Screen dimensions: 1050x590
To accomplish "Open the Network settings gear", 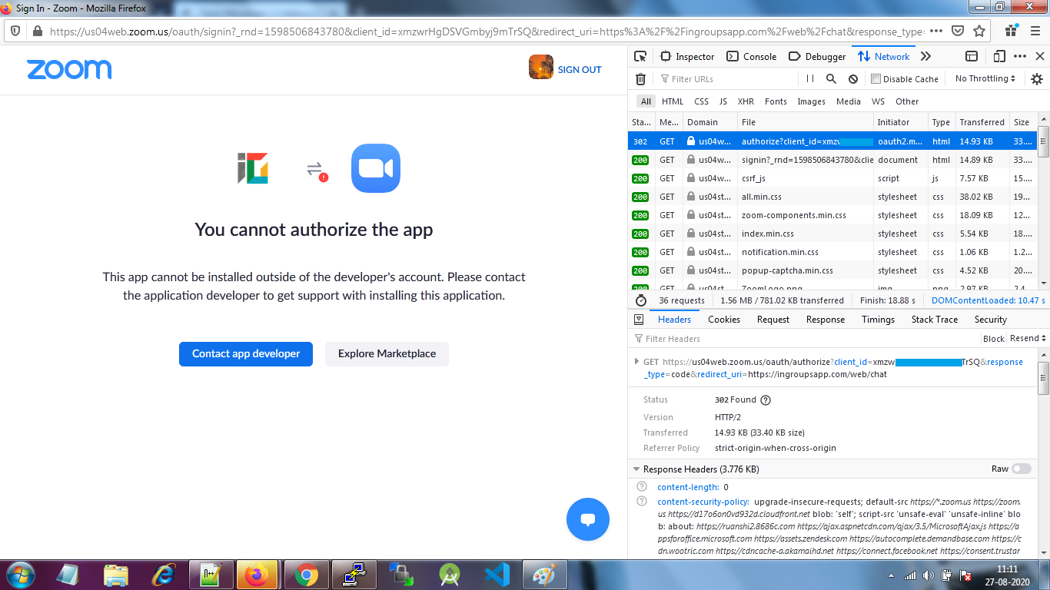I will click(1037, 78).
